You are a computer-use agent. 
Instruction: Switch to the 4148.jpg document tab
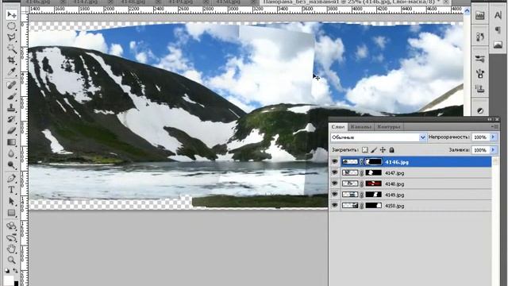(x=133, y=2)
